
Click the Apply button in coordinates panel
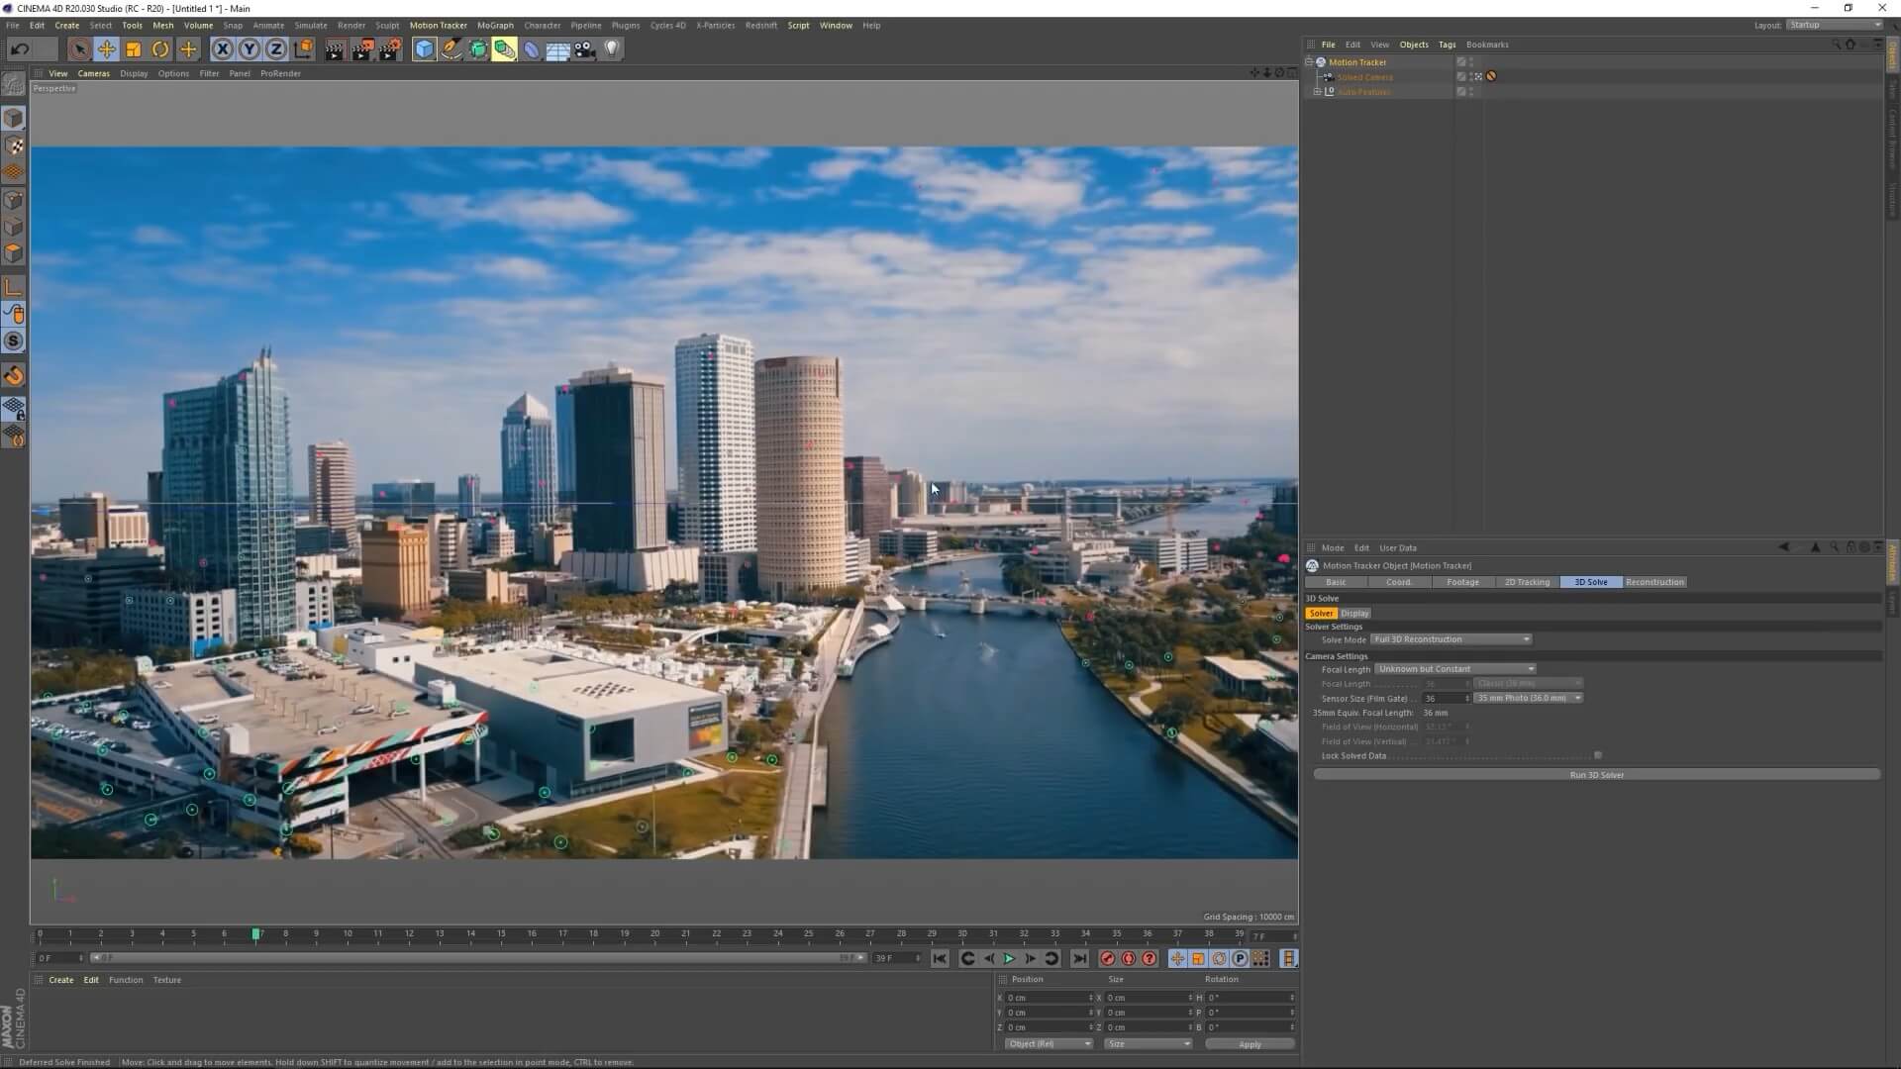[1250, 1044]
